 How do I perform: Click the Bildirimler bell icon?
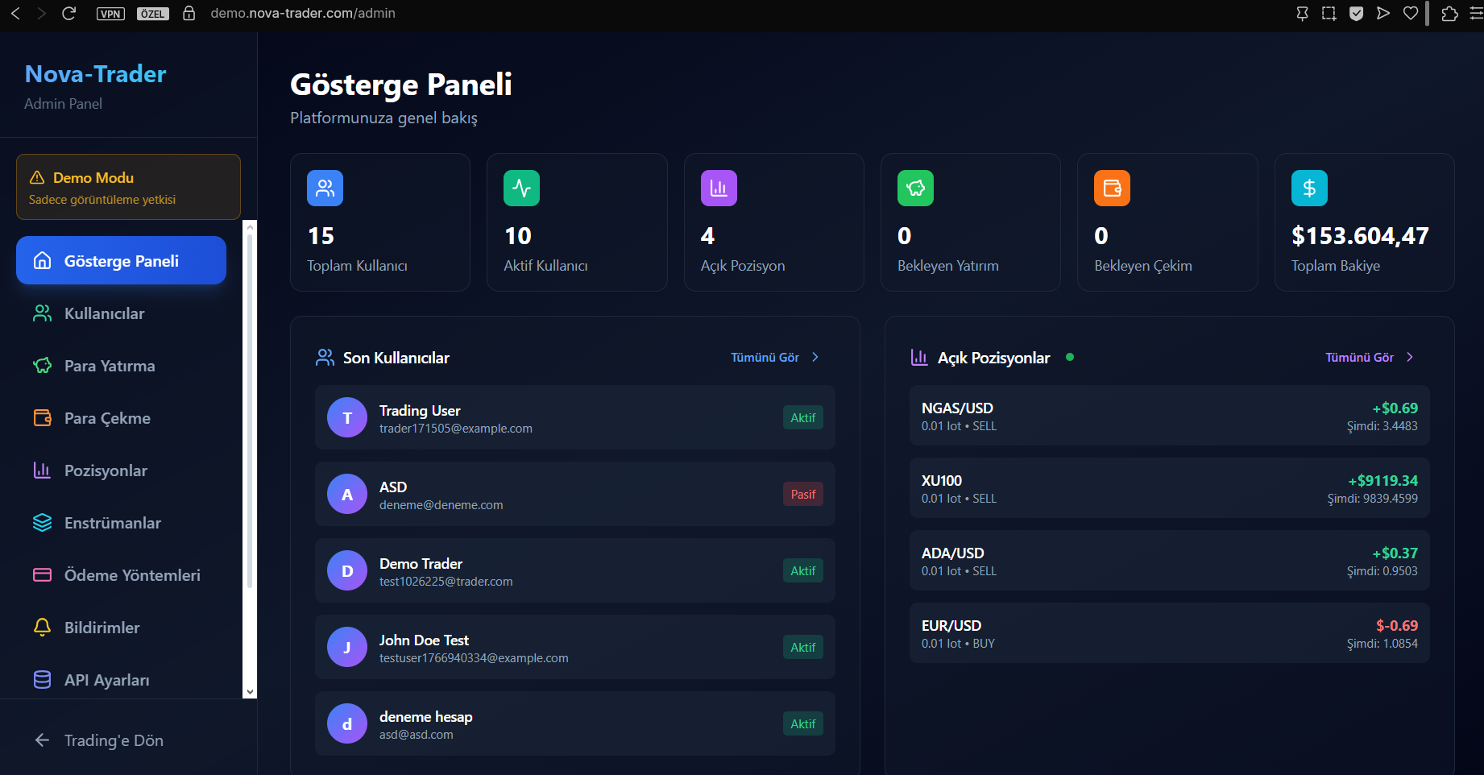(x=42, y=627)
